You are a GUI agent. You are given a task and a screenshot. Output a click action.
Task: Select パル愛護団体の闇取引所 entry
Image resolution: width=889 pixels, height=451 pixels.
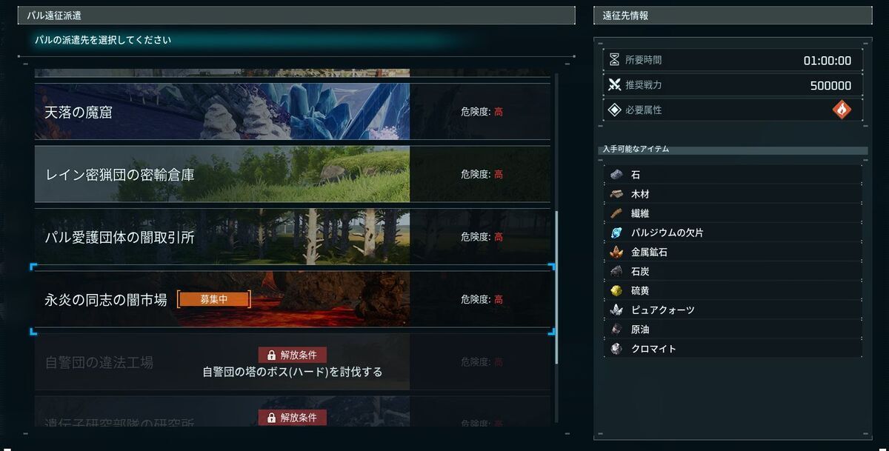point(293,237)
